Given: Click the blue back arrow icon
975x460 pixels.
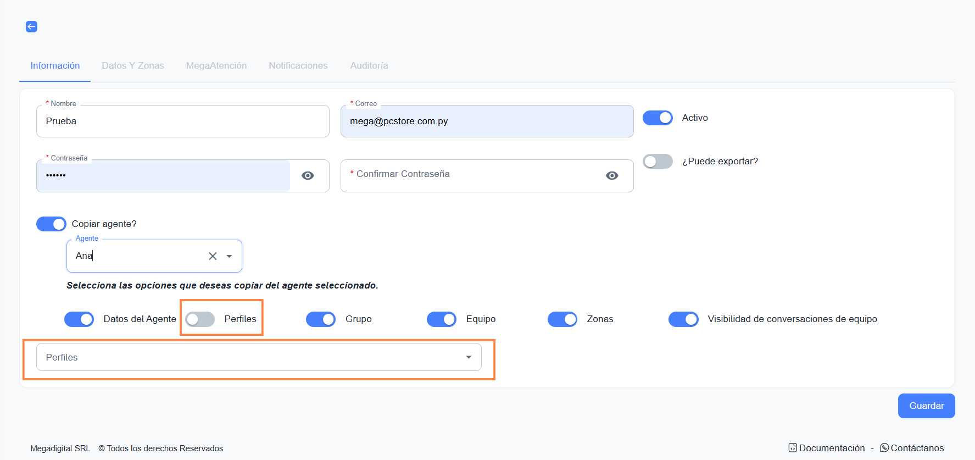Looking at the screenshot, I should point(31,26).
